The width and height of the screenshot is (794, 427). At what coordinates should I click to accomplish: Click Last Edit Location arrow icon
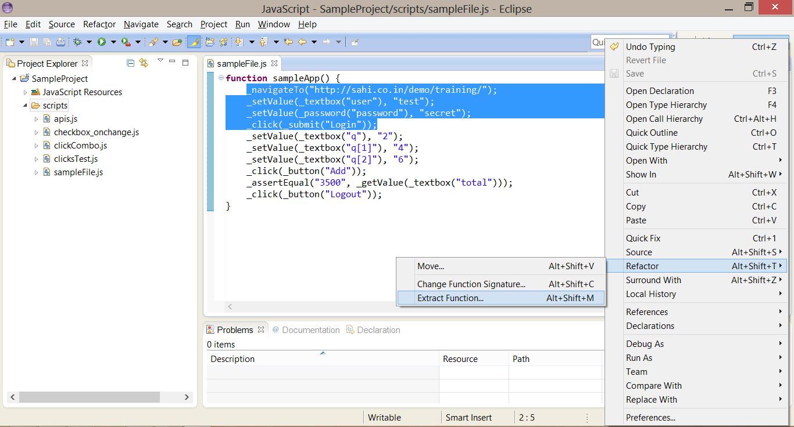pos(288,42)
